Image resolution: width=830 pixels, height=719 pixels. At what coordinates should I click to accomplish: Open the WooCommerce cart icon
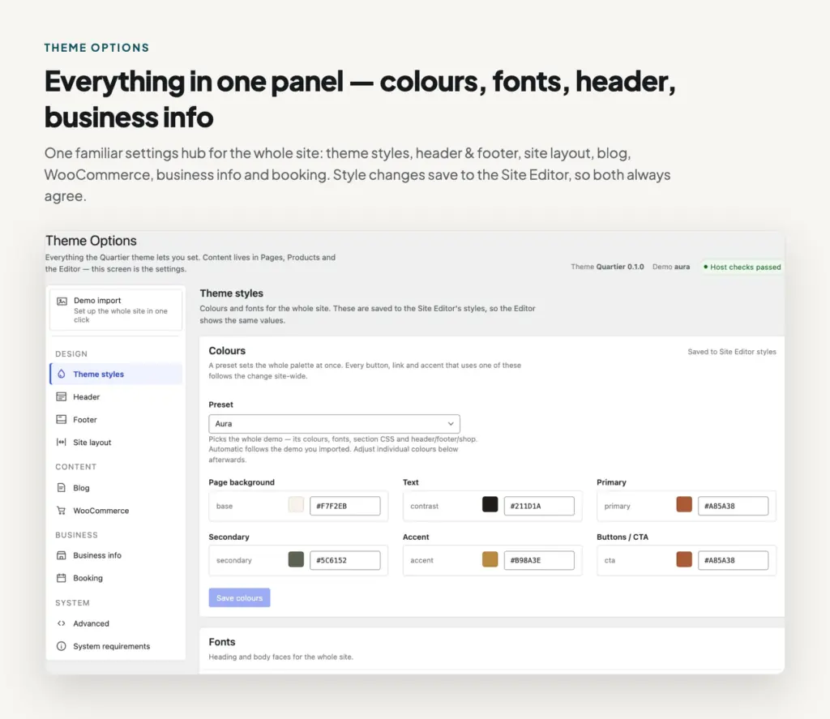[62, 511]
